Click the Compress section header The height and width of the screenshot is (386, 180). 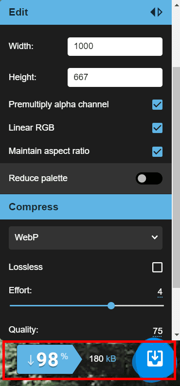point(86,207)
